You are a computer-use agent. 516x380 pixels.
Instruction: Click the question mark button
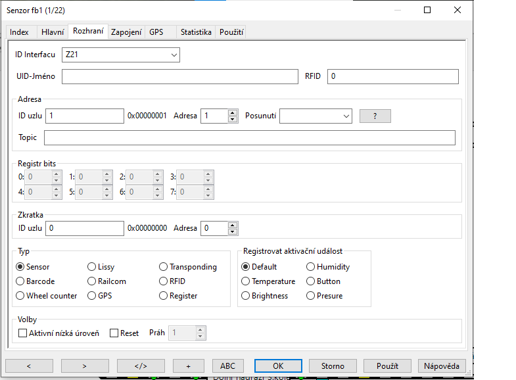(x=375, y=116)
